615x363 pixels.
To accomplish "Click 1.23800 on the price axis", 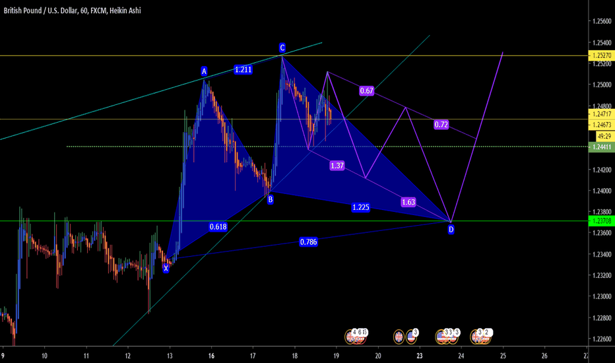I will click(x=602, y=212).
